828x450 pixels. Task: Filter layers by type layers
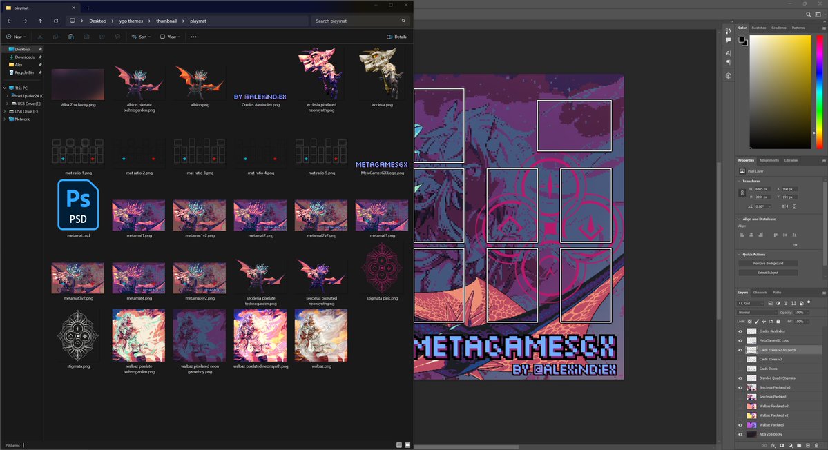pyautogui.click(x=786, y=304)
